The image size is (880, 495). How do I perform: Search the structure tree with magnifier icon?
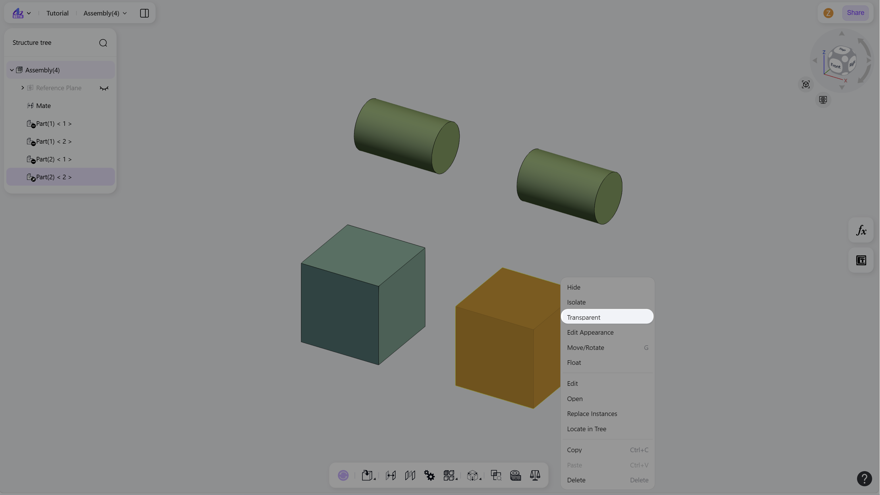103,43
